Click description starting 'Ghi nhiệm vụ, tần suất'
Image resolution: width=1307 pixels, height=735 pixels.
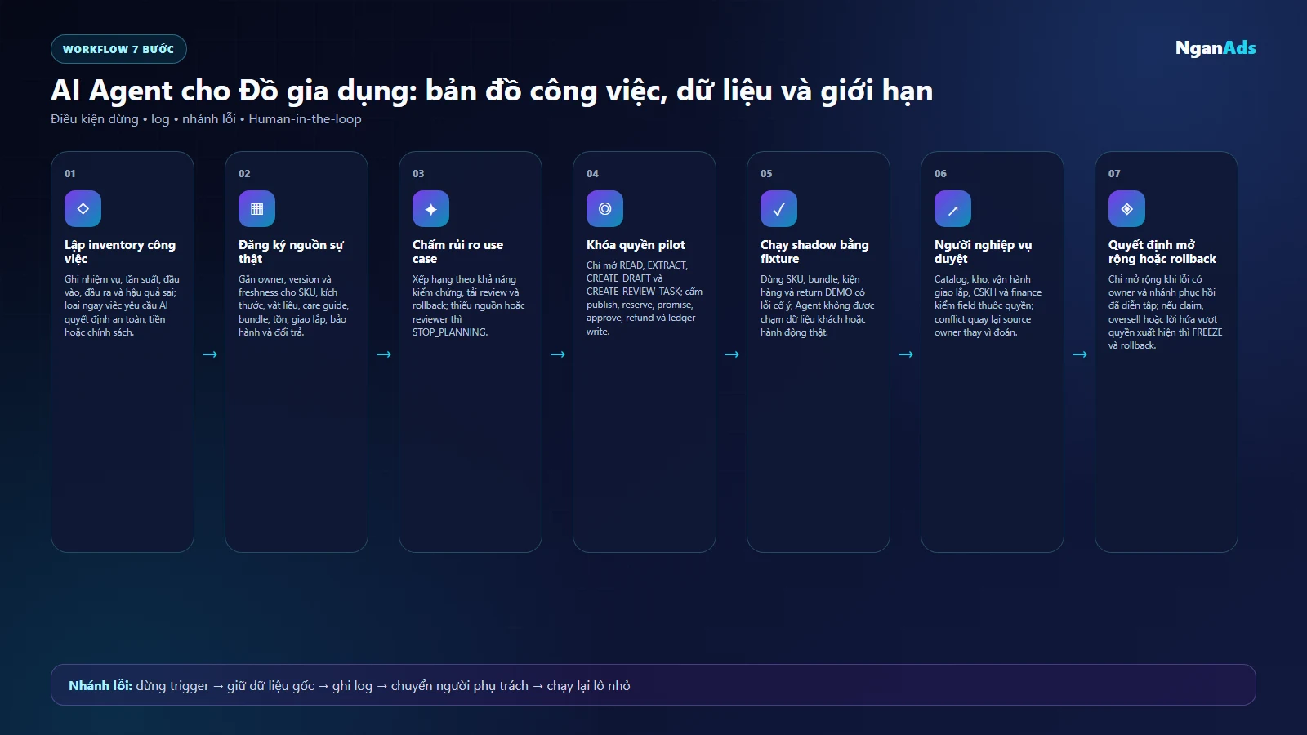coord(122,306)
